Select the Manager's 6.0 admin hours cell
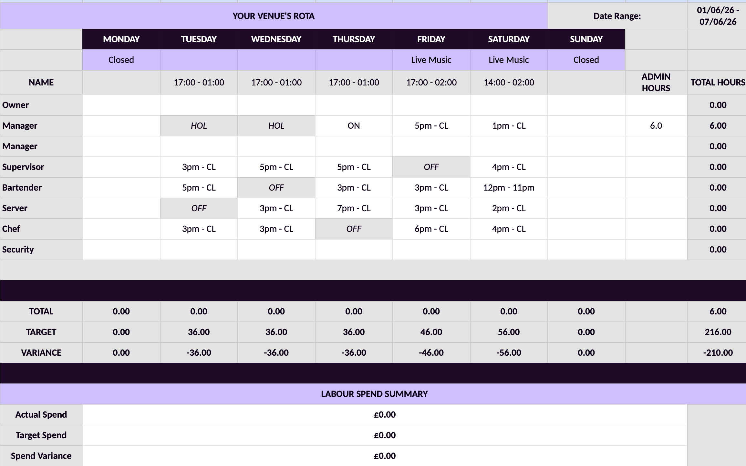 [x=656, y=126]
